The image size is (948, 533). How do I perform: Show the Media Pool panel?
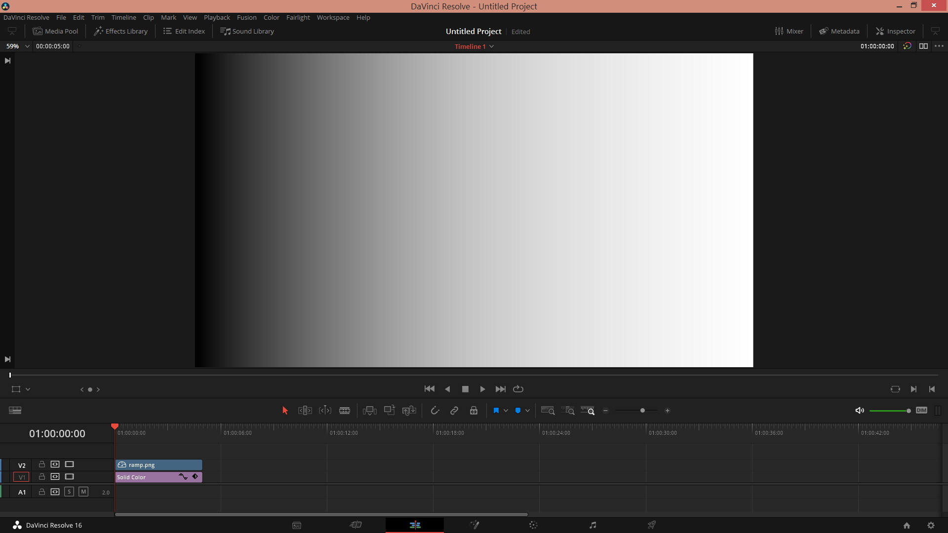pyautogui.click(x=55, y=31)
